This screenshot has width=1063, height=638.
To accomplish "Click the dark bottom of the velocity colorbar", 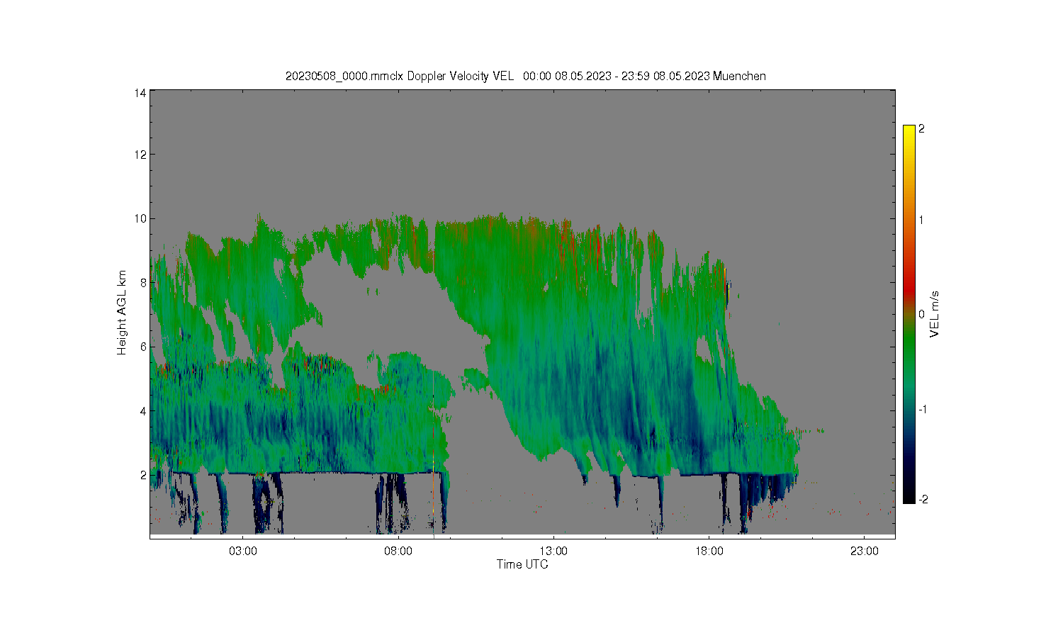I will tap(909, 493).
